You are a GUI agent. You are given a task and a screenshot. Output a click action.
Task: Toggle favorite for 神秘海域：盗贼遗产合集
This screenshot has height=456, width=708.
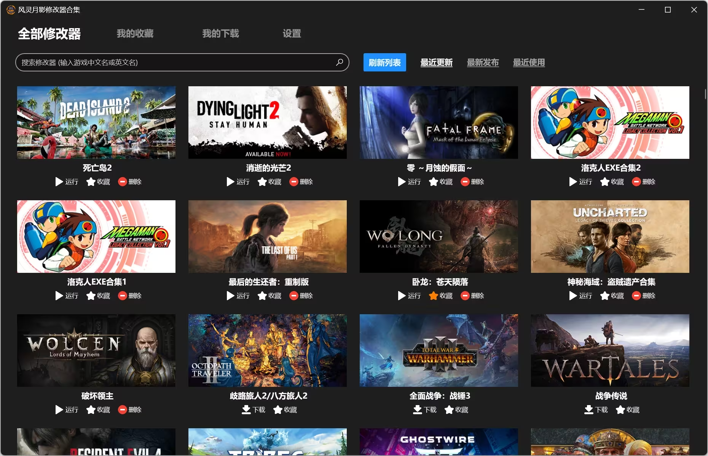[x=612, y=296]
